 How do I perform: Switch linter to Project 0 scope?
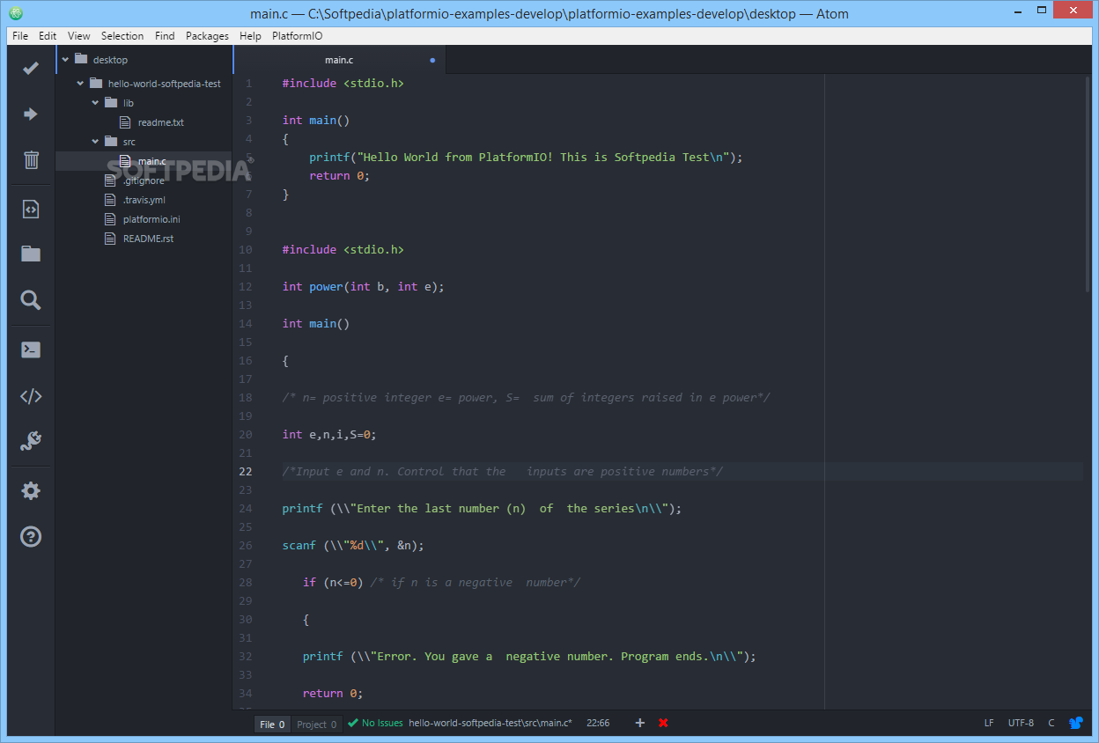pyautogui.click(x=317, y=725)
